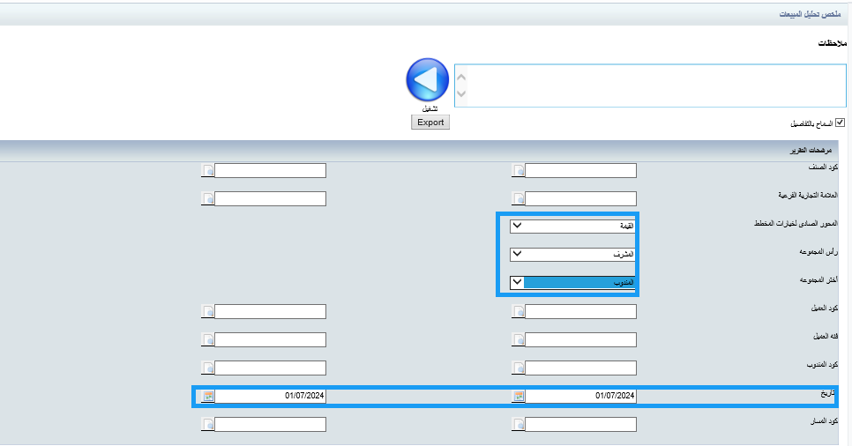This screenshot has width=852, height=446.
Task: Click the left-hand customer code (كود العميل) input
Action: 271,312
